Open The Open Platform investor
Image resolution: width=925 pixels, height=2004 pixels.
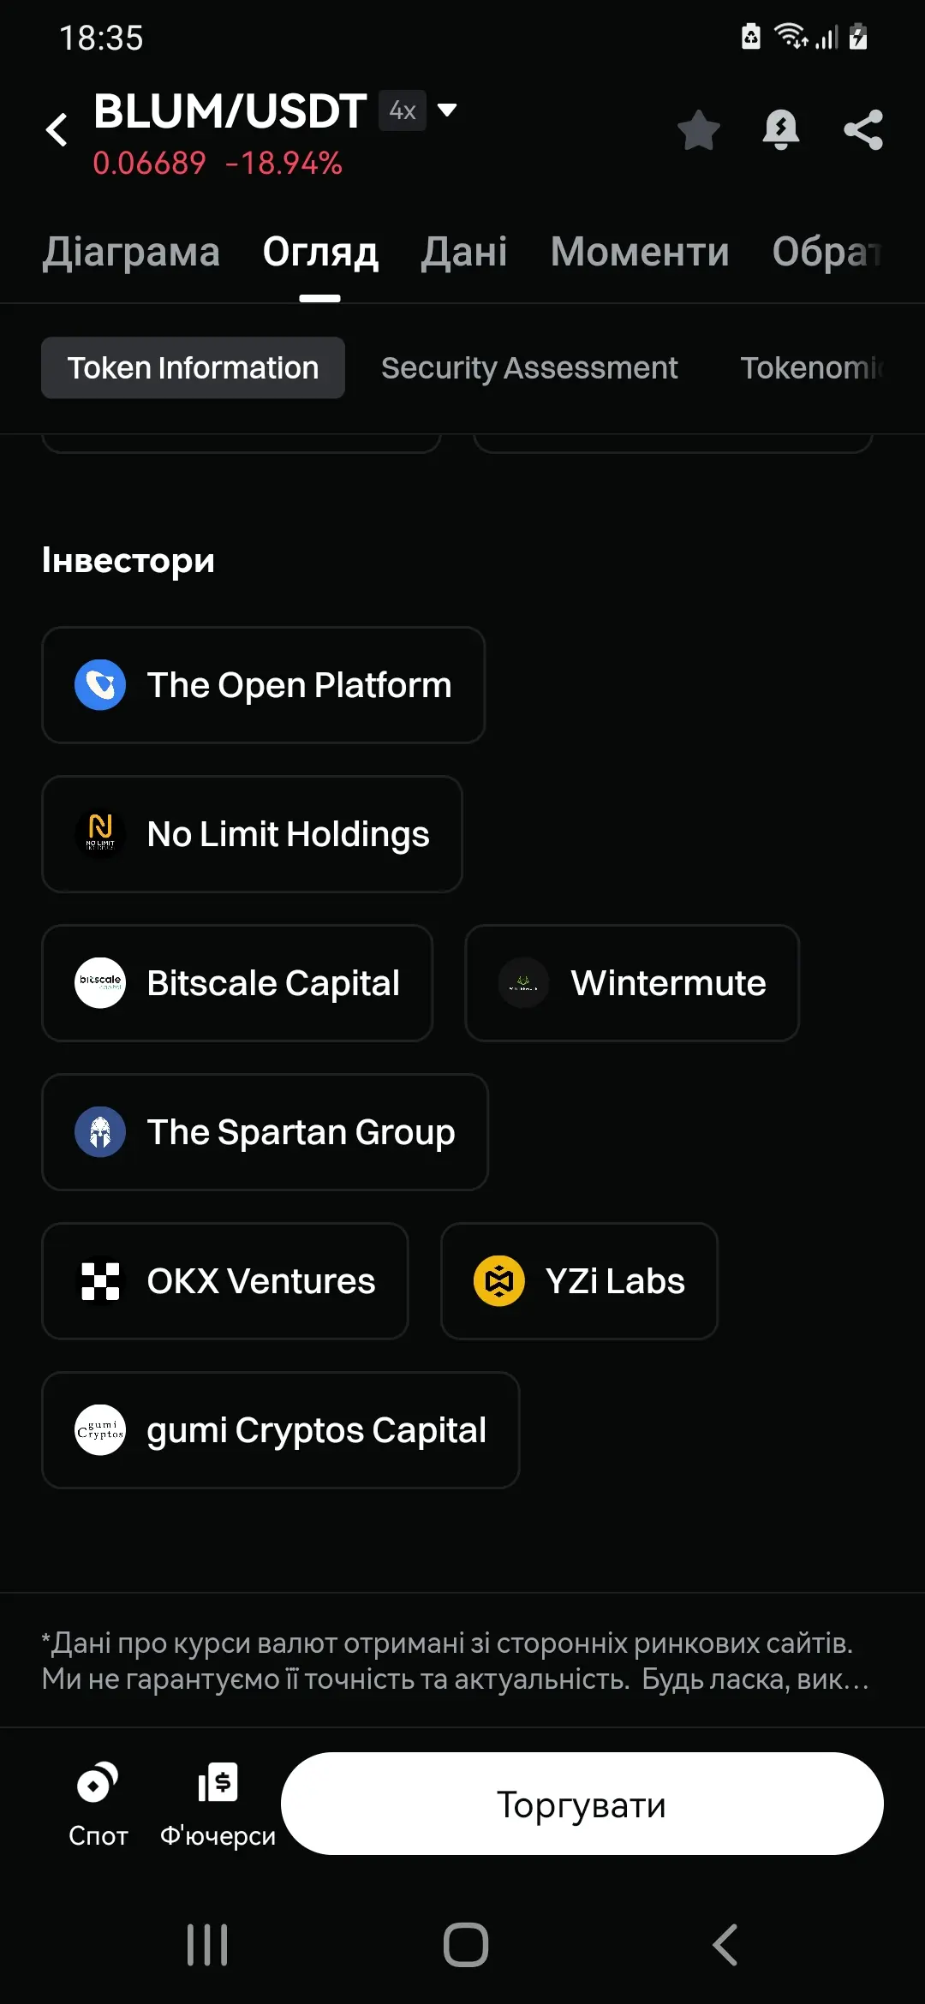click(264, 685)
